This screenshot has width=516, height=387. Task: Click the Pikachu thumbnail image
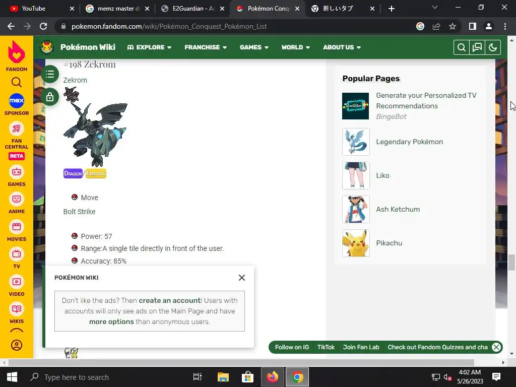coord(356,243)
